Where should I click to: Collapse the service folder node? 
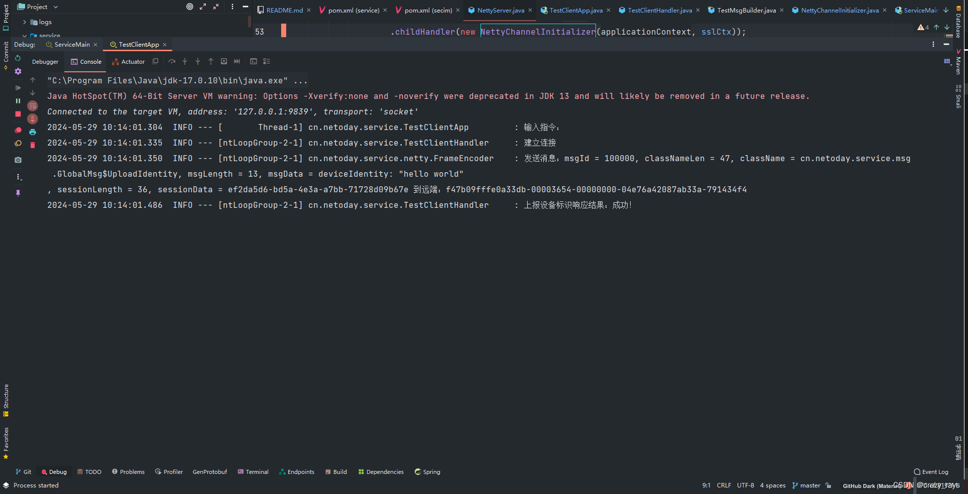click(24, 36)
